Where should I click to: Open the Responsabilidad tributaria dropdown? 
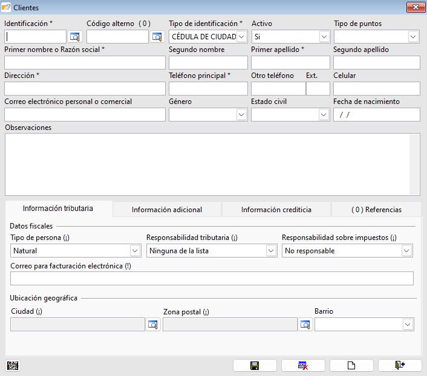coord(270,251)
